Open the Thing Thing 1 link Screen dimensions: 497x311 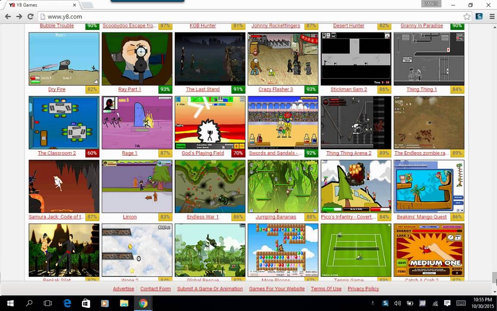[422, 89]
